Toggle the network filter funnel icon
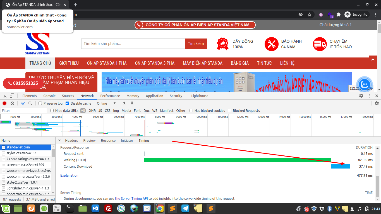The image size is (381, 214). coord(23,103)
